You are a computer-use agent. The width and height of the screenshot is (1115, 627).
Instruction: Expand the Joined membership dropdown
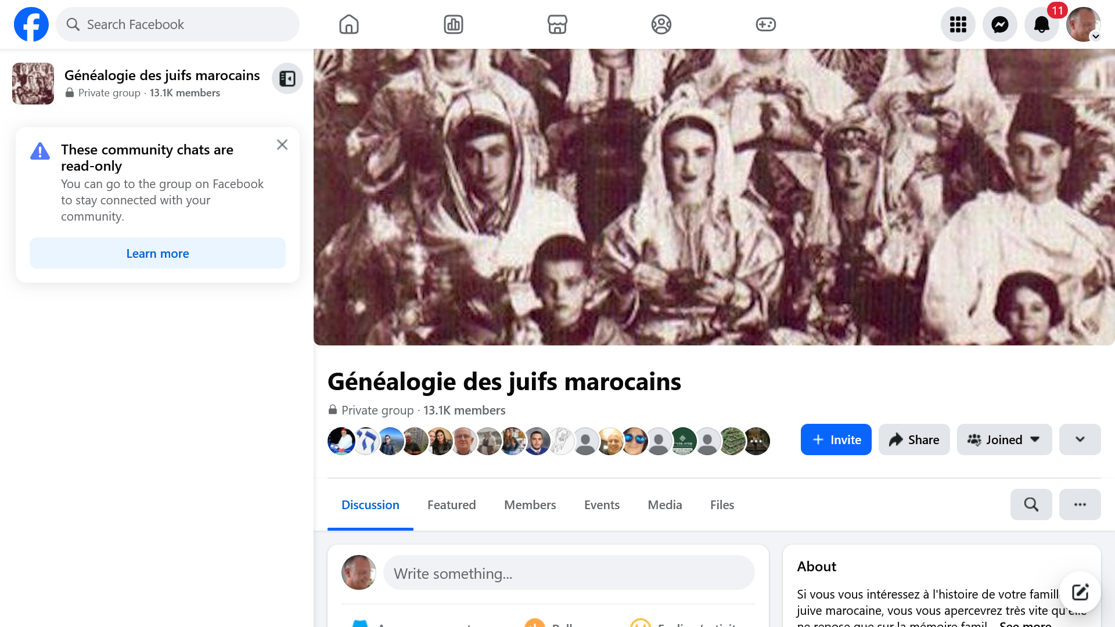(1004, 439)
